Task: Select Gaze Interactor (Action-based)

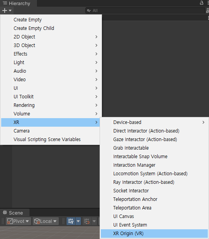Action: pyautogui.click(x=155, y=139)
